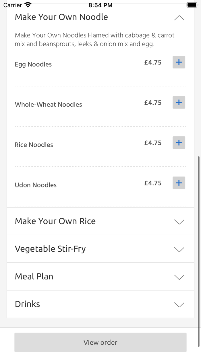
Task: Expand the Drinks section chevron
Action: tap(179, 304)
